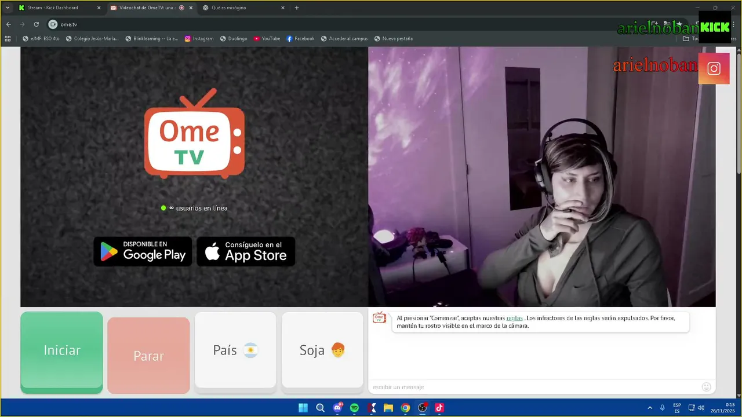
Task: Open the YouTube bookmark
Action: coord(267,39)
